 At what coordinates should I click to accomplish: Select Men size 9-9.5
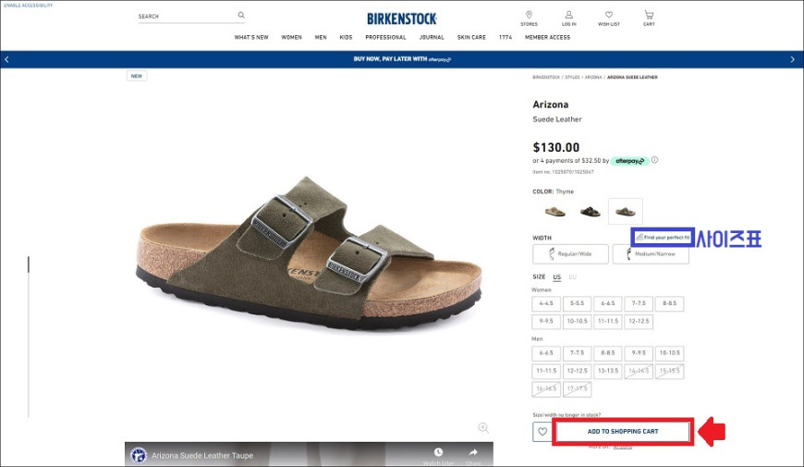639,353
